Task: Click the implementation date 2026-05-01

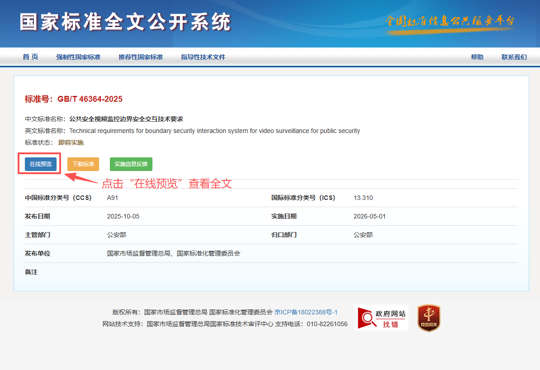Action: [x=369, y=216]
